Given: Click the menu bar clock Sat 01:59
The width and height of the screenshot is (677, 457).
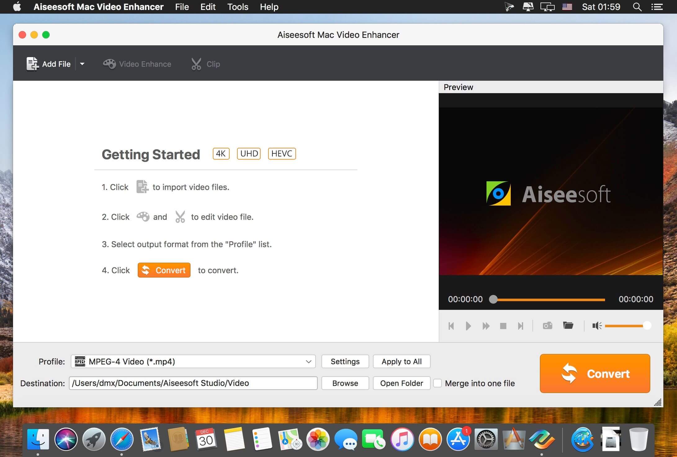Looking at the screenshot, I should pyautogui.click(x=601, y=7).
